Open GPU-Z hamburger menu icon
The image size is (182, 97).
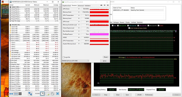108,5
